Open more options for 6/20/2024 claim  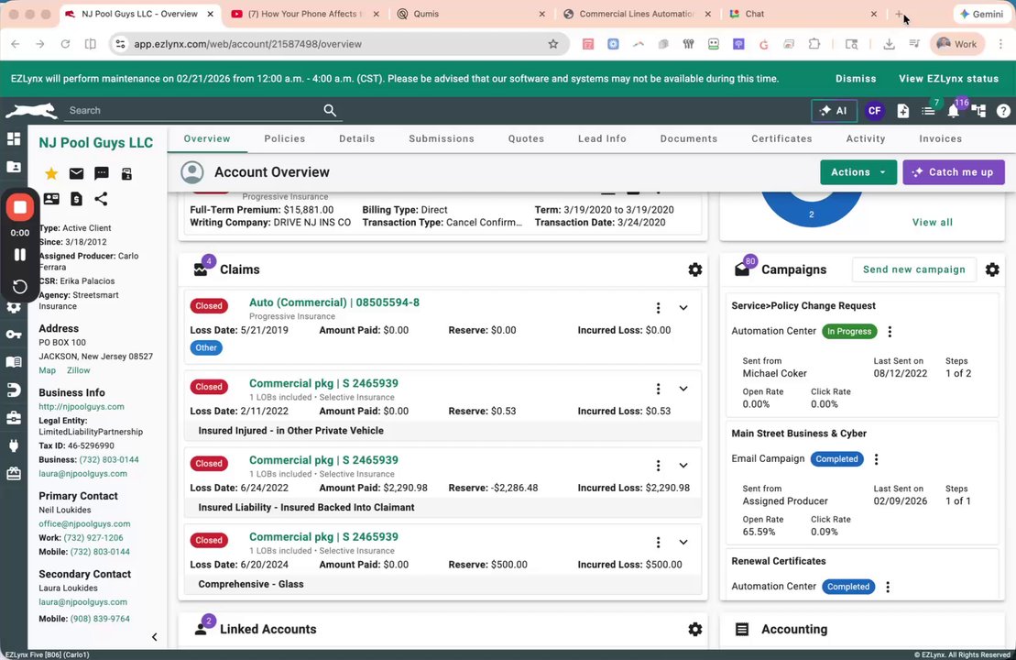pos(659,542)
